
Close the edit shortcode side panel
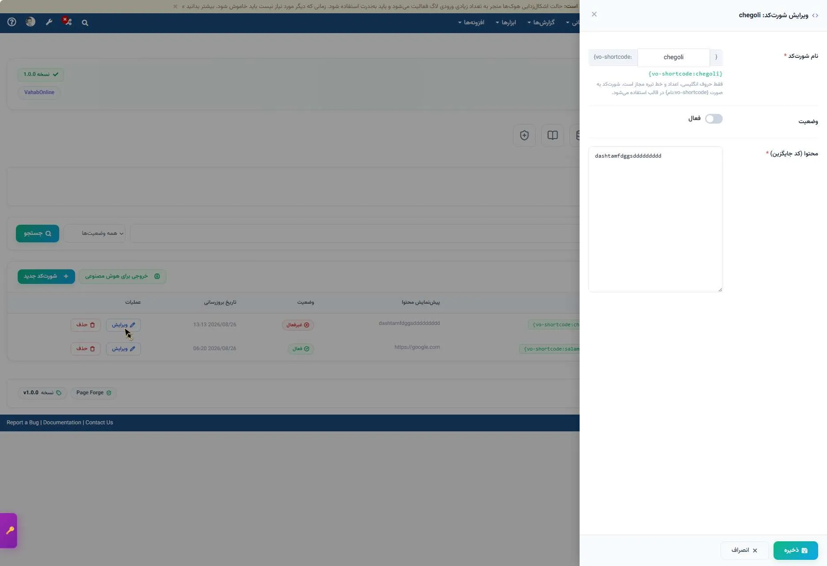pos(594,15)
